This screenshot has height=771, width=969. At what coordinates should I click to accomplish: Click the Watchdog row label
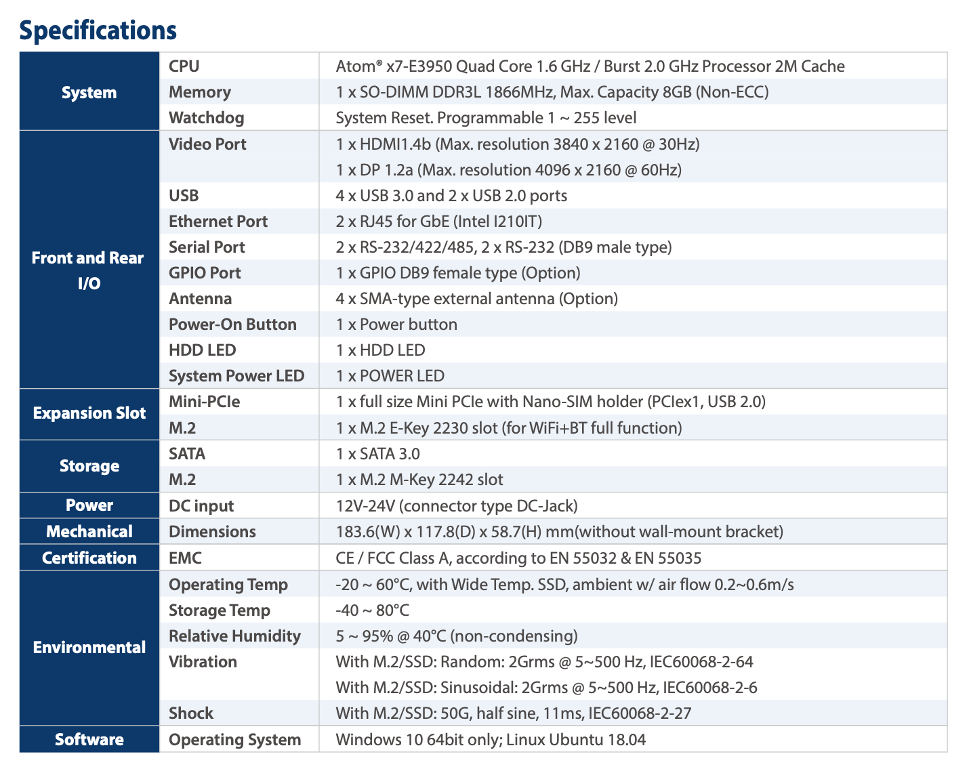(x=206, y=118)
